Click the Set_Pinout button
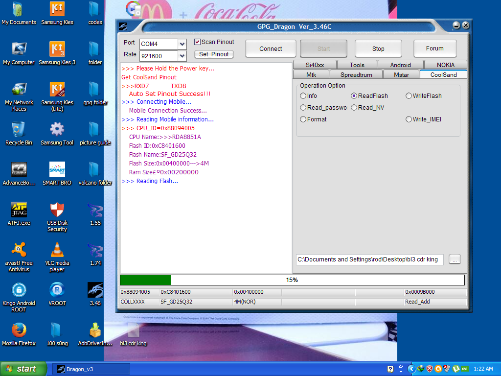The height and width of the screenshot is (376, 501). [x=214, y=54]
